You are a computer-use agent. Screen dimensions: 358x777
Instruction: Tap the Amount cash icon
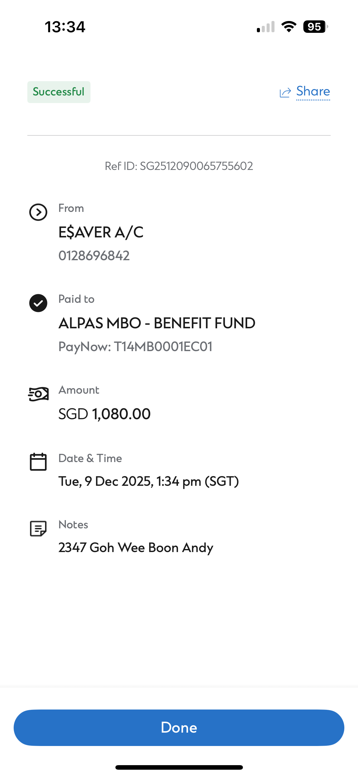tap(38, 394)
